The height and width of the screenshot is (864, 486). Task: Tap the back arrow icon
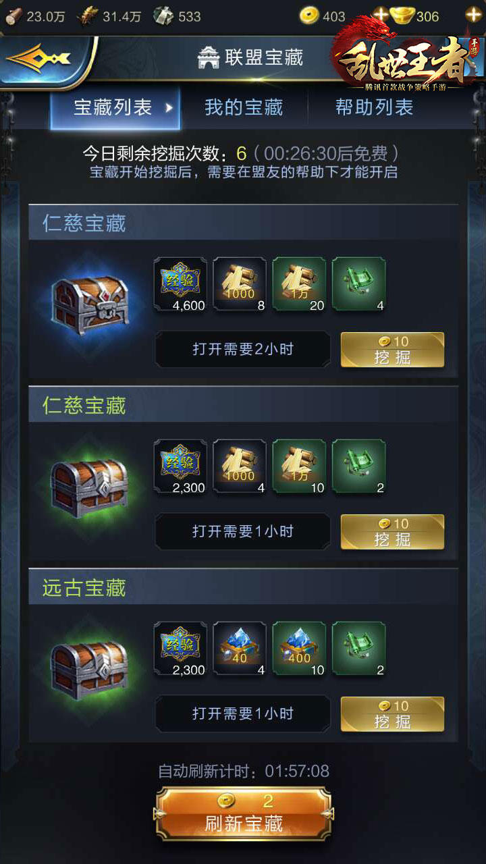[38, 59]
